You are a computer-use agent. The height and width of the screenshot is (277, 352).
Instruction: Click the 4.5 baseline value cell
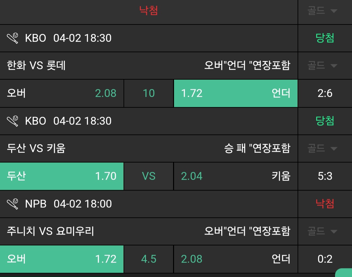pyautogui.click(x=149, y=259)
